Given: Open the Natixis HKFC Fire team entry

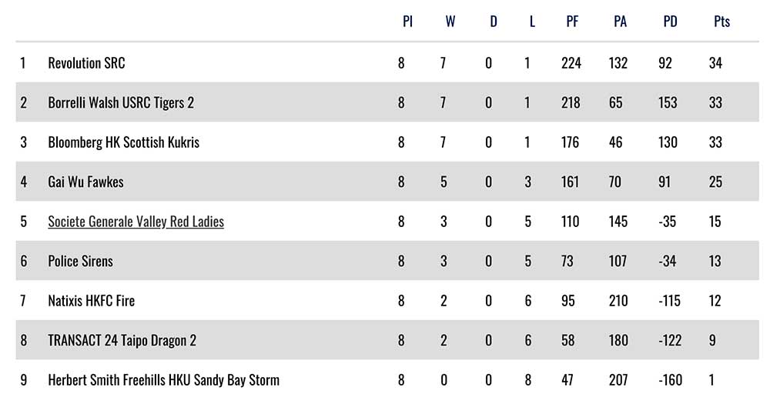Looking at the screenshot, I should click(91, 301).
